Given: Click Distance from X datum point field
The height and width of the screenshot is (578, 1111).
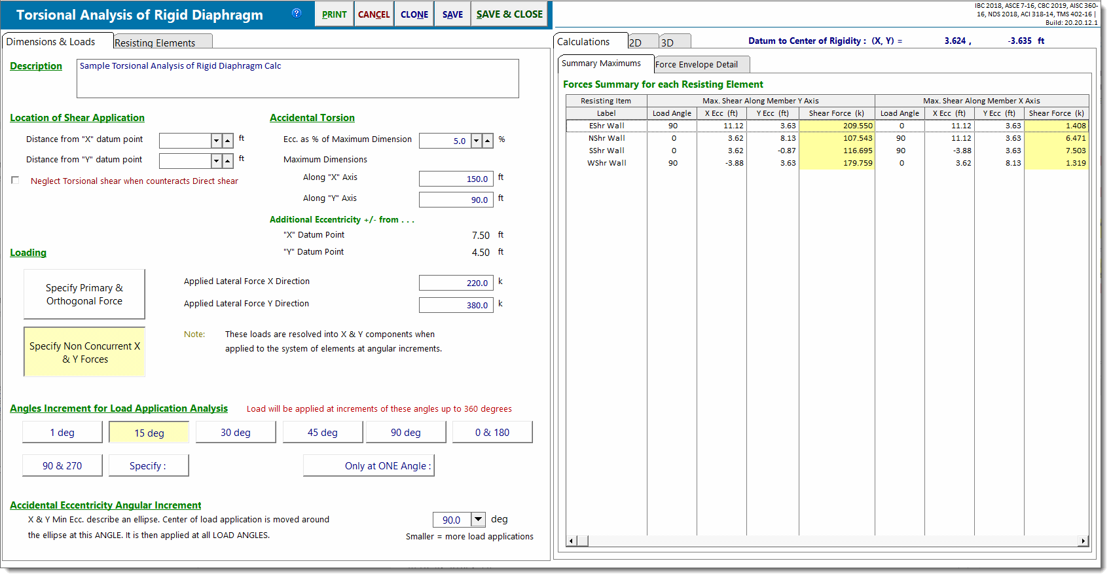Looking at the screenshot, I should 185,141.
